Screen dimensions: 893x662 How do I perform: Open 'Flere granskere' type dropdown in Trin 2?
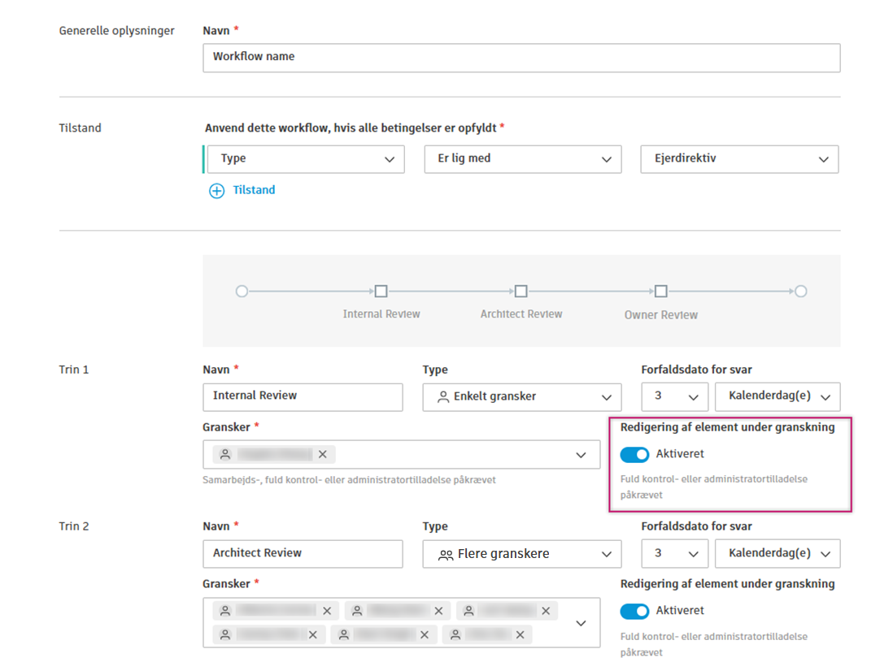pyautogui.click(x=522, y=554)
